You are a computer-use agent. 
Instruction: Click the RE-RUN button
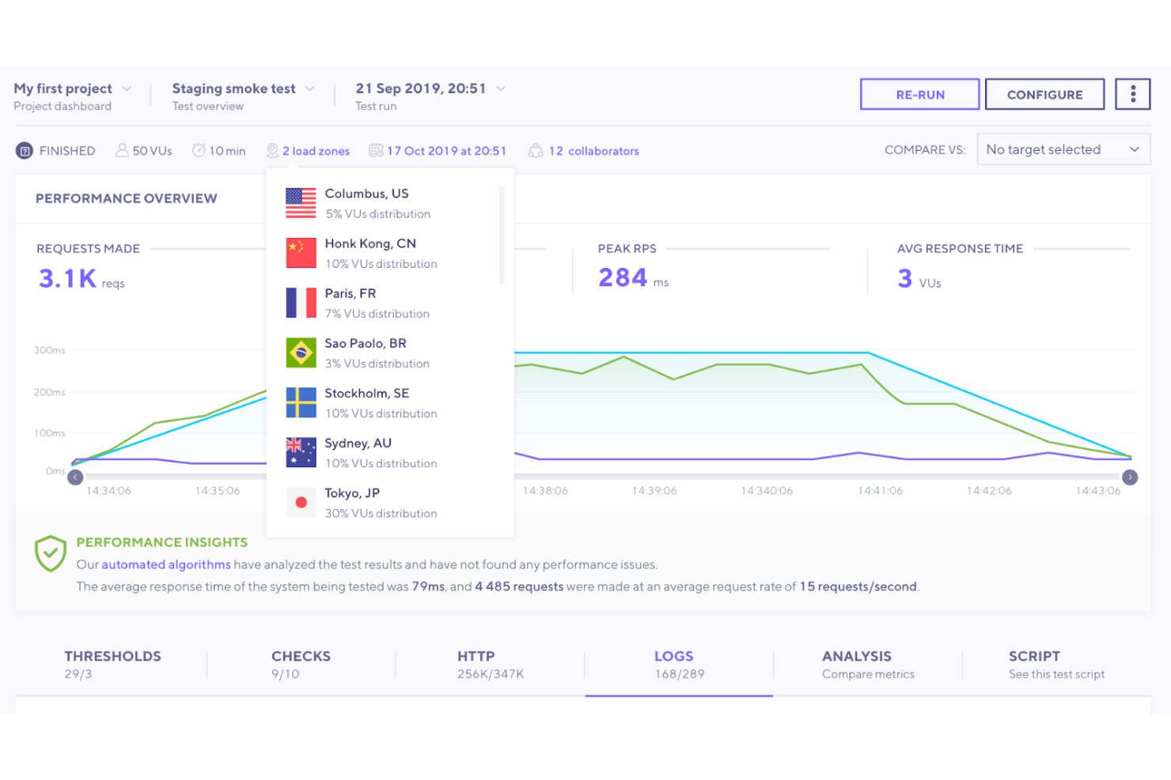coord(919,94)
